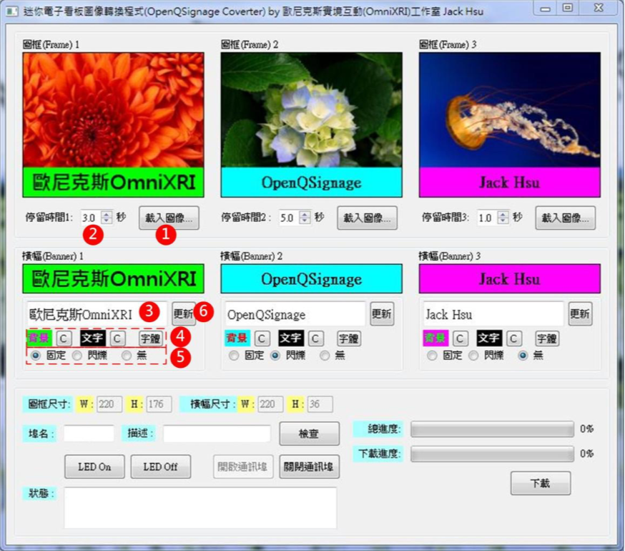Update Banner 3 text
The image size is (625, 551).
coord(579,314)
